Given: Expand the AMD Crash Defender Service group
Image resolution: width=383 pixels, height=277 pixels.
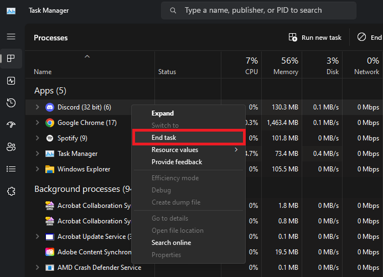Looking at the screenshot, I should [x=38, y=268].
